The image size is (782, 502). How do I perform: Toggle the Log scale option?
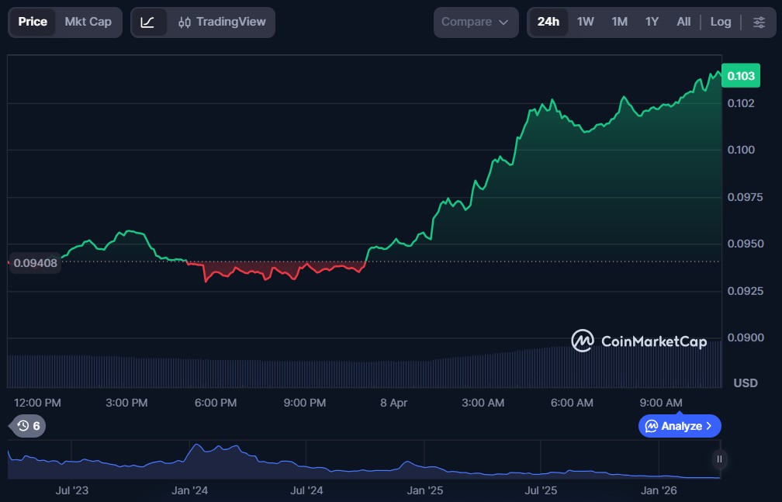pyautogui.click(x=720, y=23)
